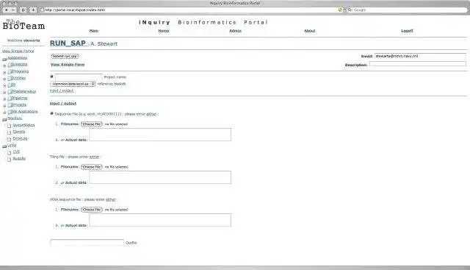Click the Miscellaneous folder icon
This screenshot has height=270, width=470.
coord(10,92)
